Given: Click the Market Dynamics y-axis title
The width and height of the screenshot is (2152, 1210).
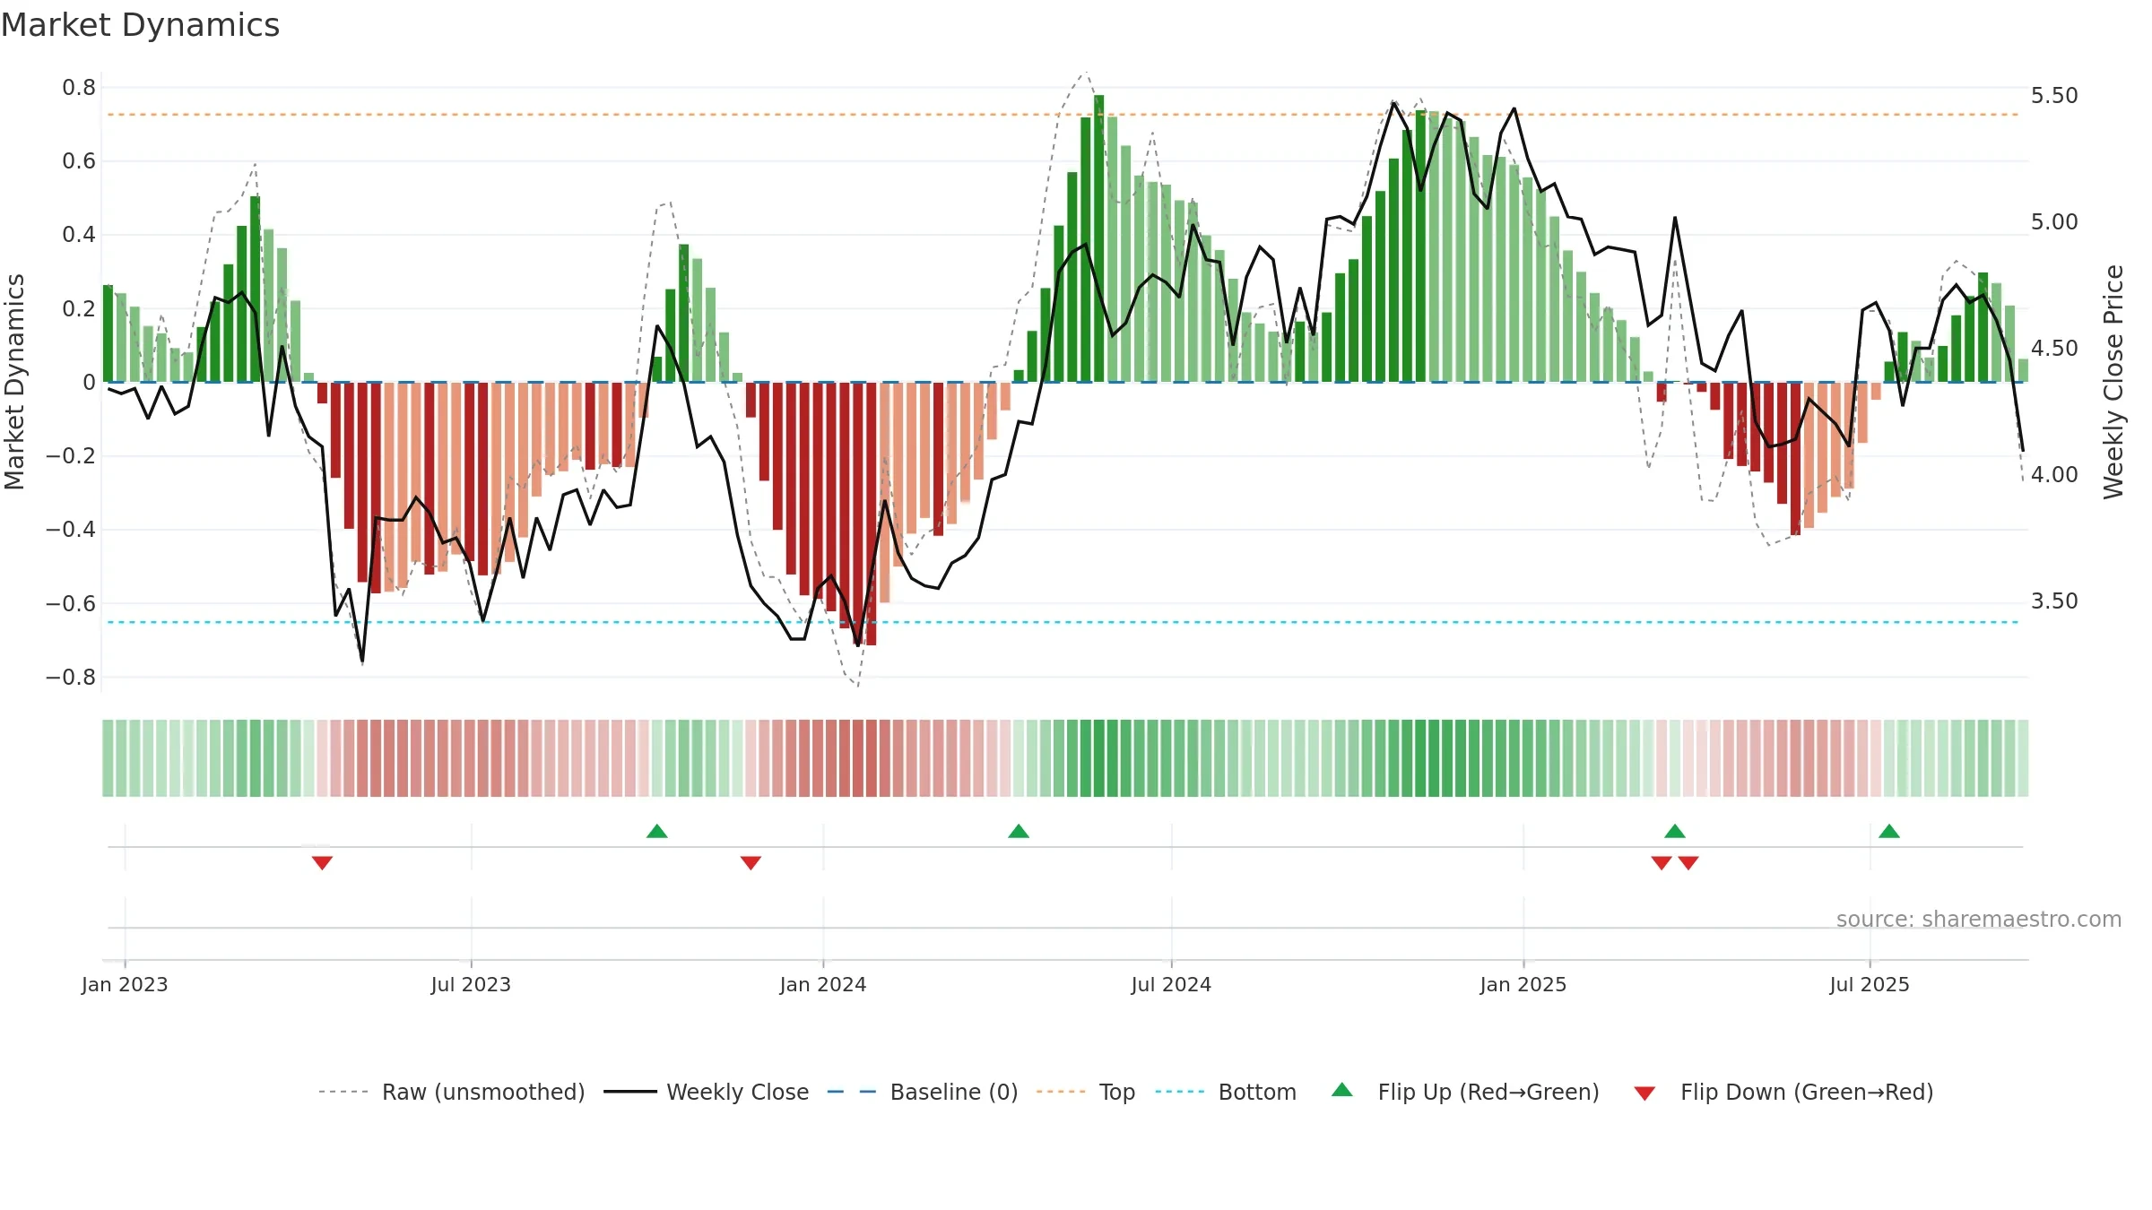Looking at the screenshot, I should click(x=14, y=382).
